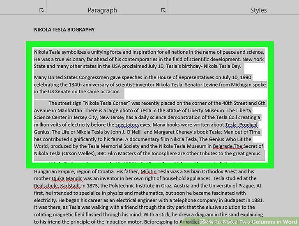The height and width of the screenshot is (226, 299).
Task: Click the line starting "Science Center in Jersey City"
Action: coord(147,118)
